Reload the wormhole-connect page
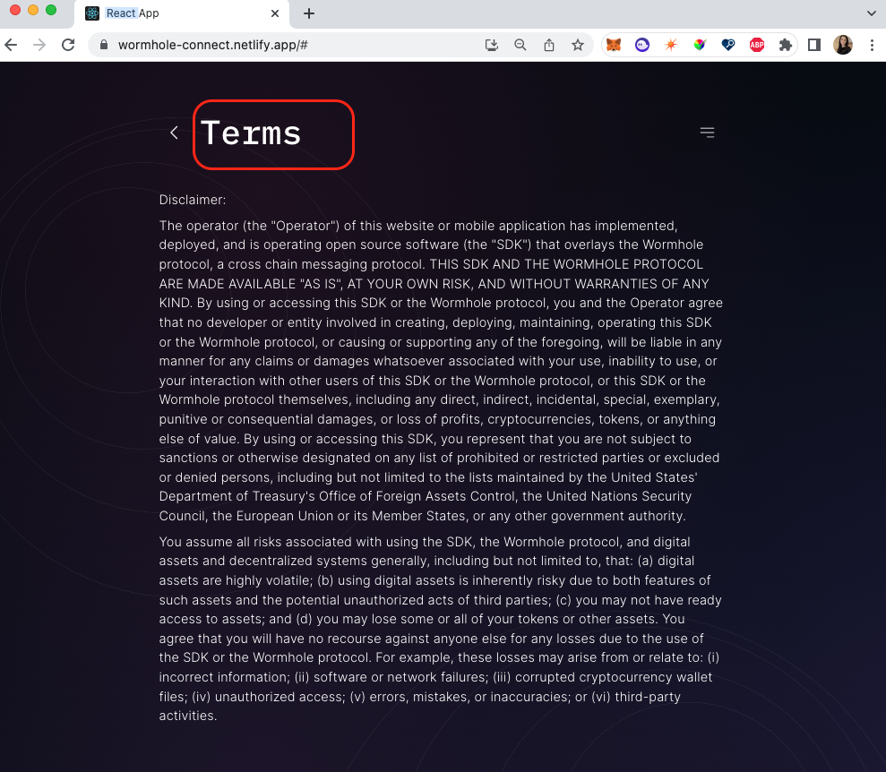Image resolution: width=886 pixels, height=772 pixels. pyautogui.click(x=68, y=45)
